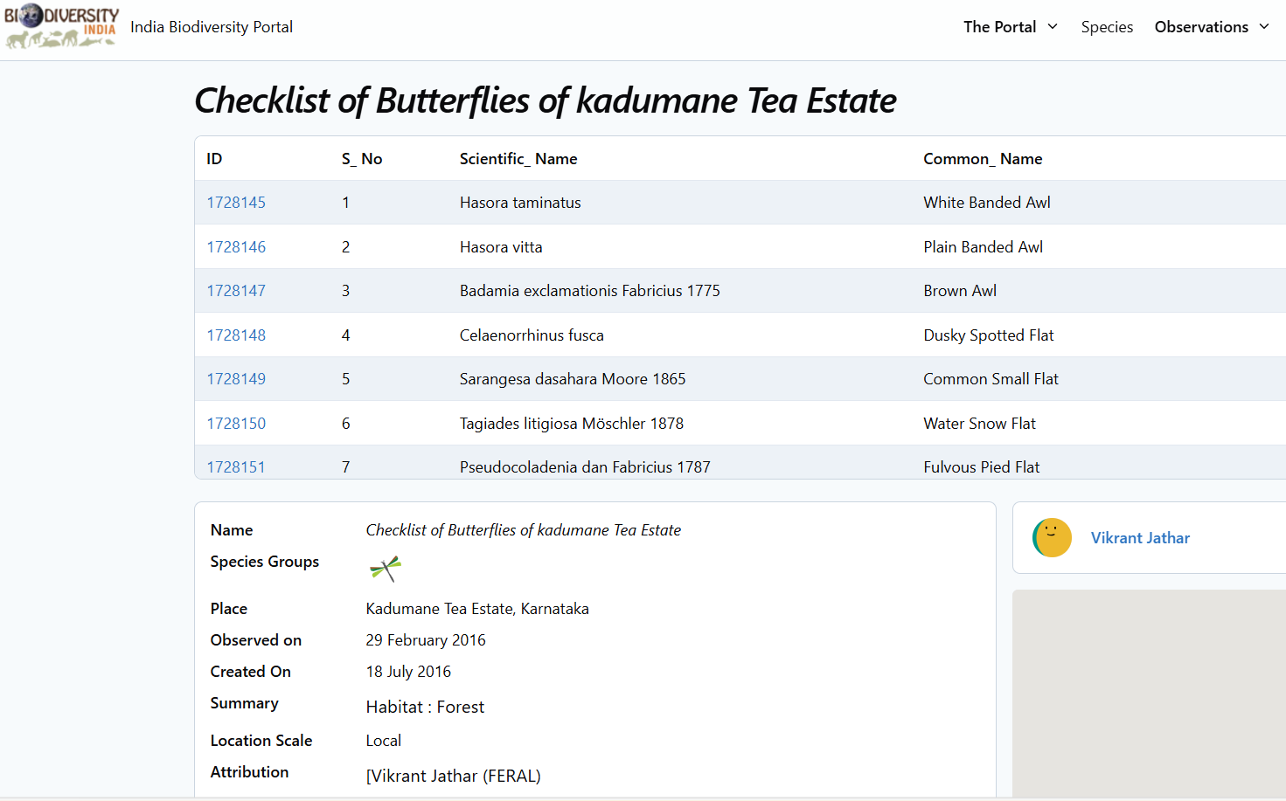Image resolution: width=1286 pixels, height=801 pixels.
Task: Click the checklist title heading
Action: point(546,100)
